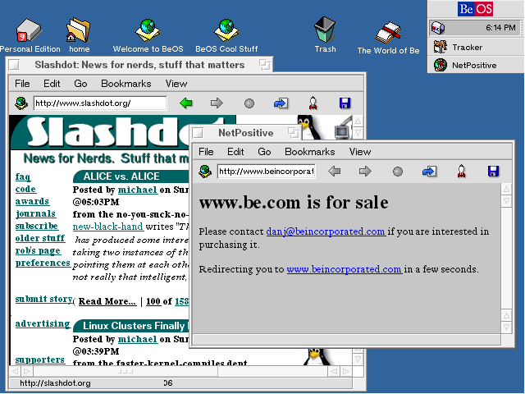Screen dimensions: 525x394
Task: Open the Personal Edition disk icon
Action: tap(30, 31)
